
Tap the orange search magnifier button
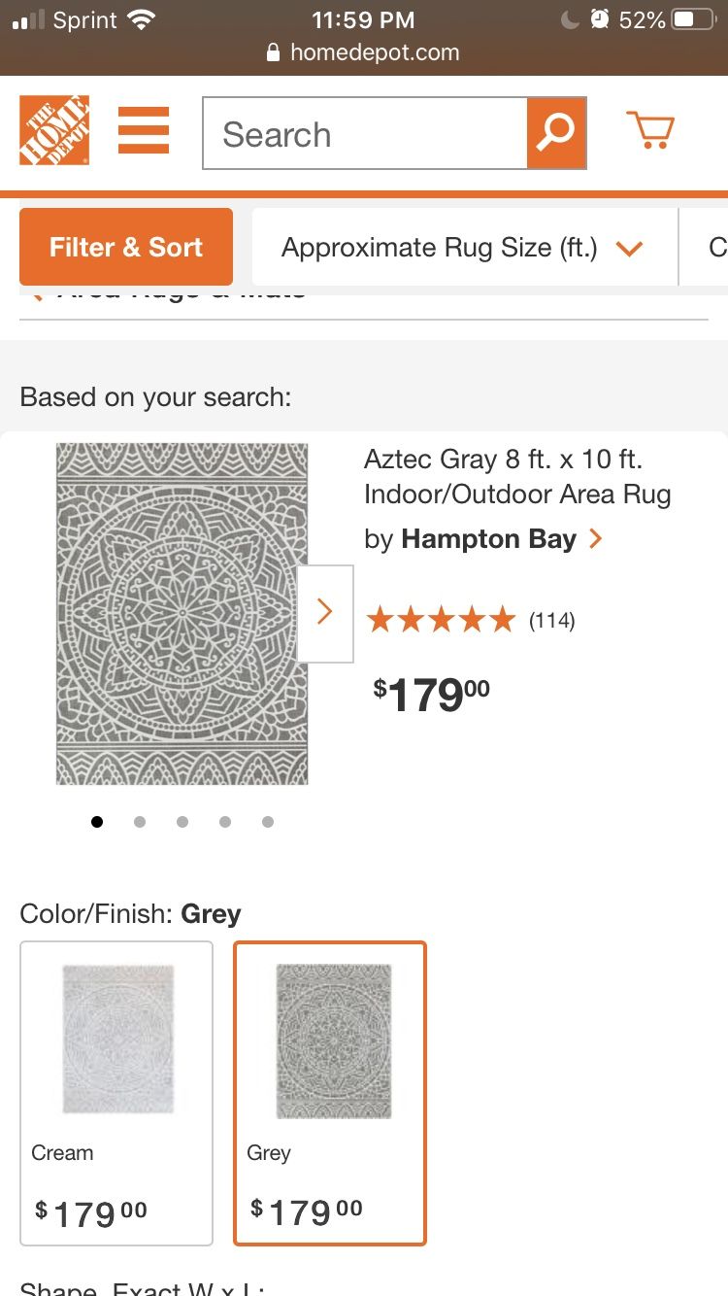pyautogui.click(x=556, y=132)
